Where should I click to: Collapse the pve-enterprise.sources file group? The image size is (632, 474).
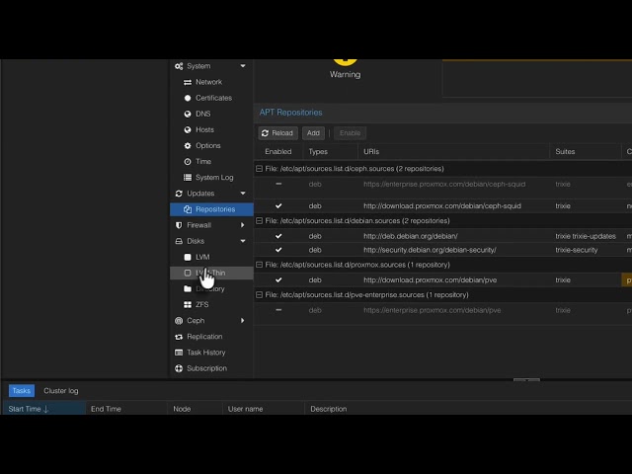click(x=259, y=295)
